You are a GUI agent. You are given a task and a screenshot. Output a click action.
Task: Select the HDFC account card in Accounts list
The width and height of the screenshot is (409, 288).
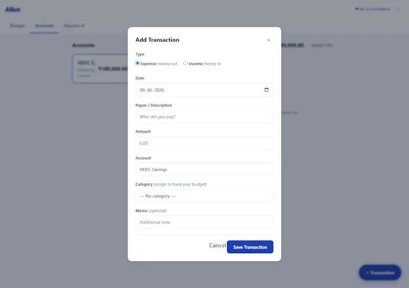tap(100, 69)
